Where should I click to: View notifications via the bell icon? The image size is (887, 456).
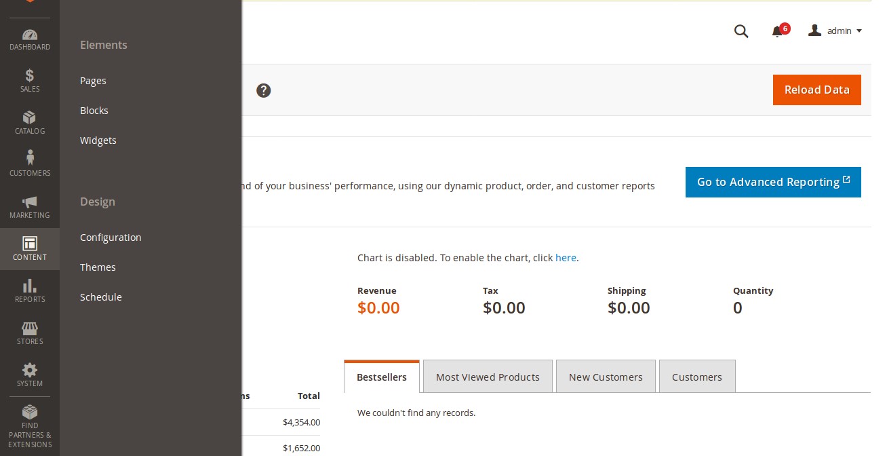[777, 31]
